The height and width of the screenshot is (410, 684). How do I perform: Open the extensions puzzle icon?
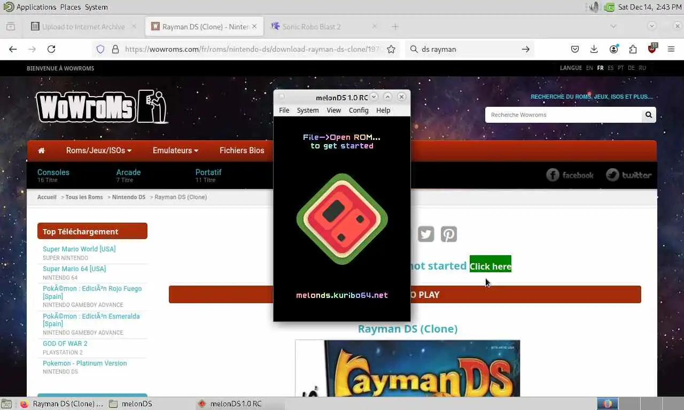(x=633, y=49)
